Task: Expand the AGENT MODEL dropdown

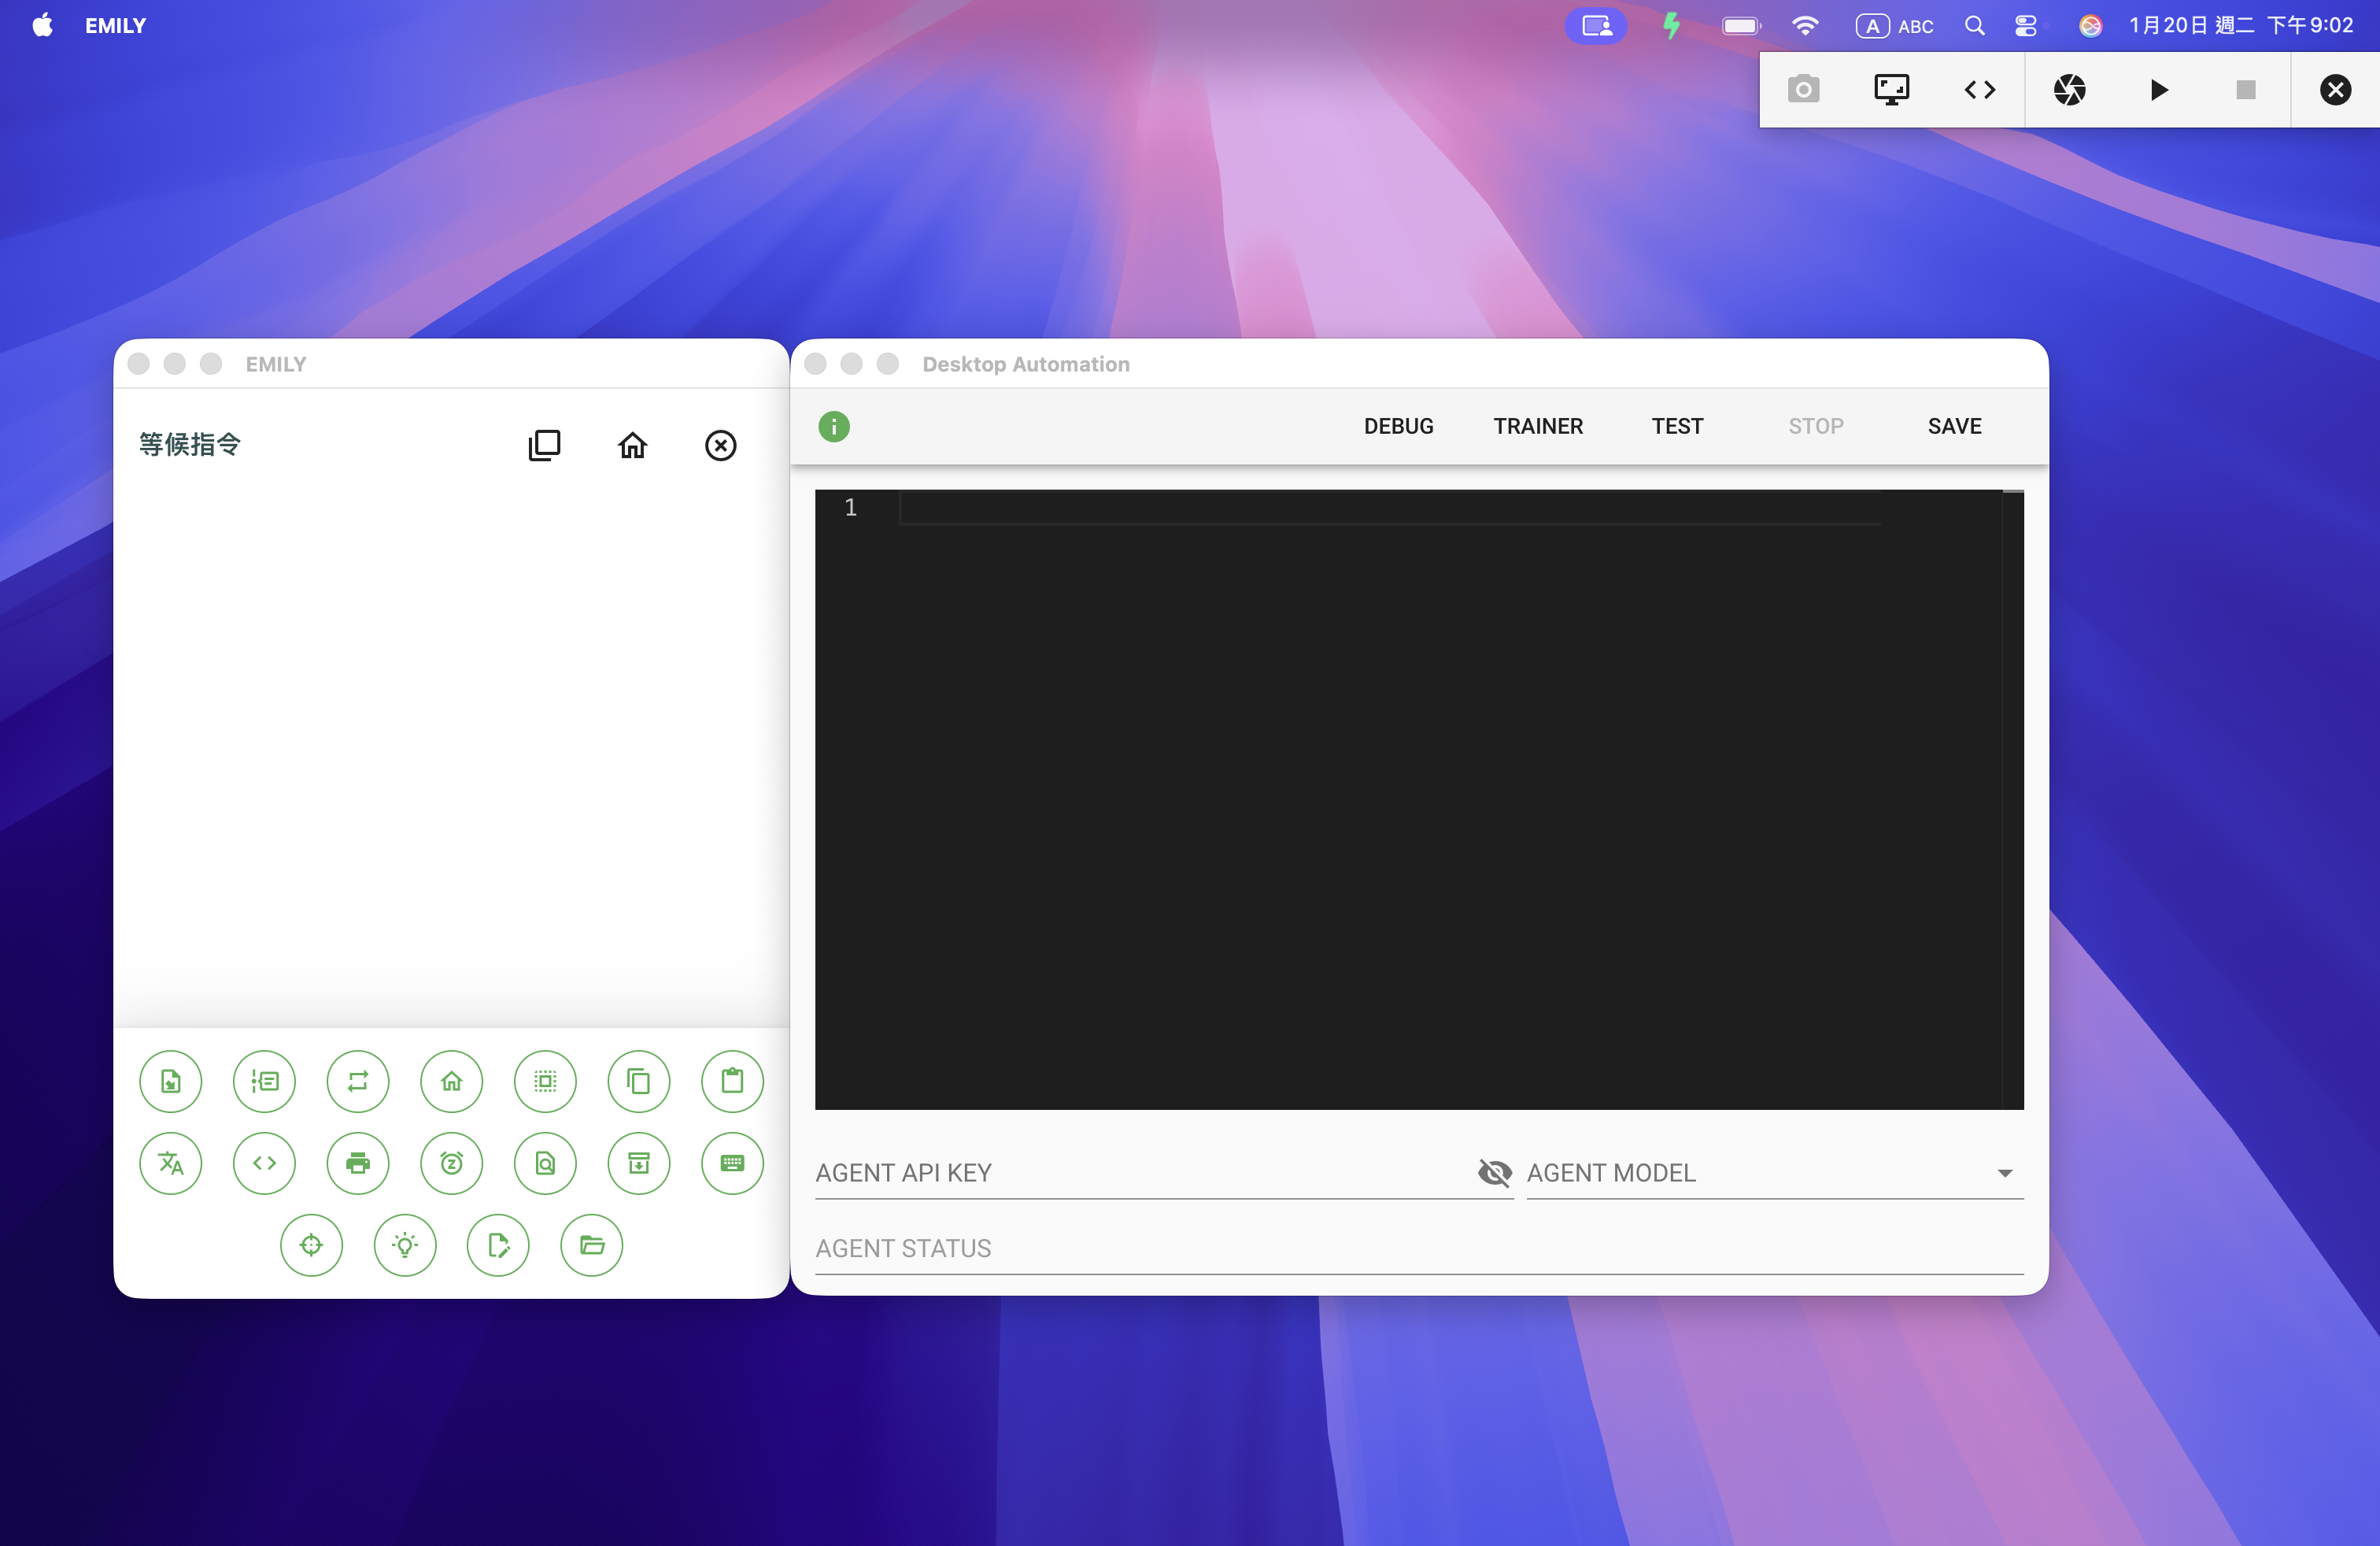Action: tap(2004, 1173)
